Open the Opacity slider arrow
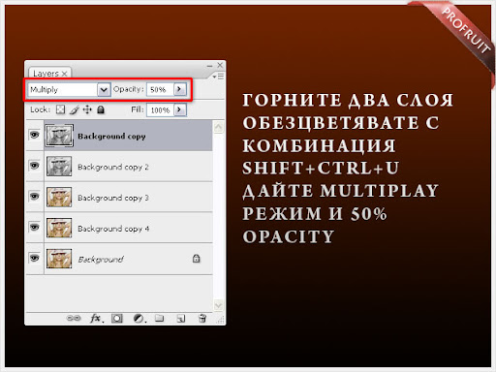496x372 pixels. tap(180, 89)
